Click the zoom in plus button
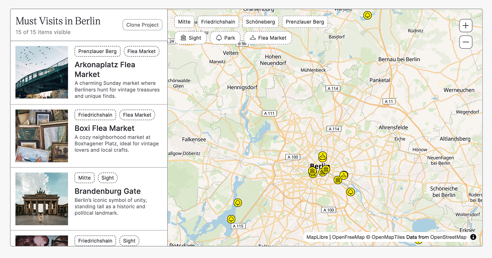Screen dimensions: 492x258 click(x=466, y=26)
